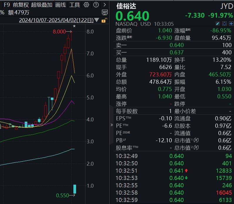This screenshot has height=204, width=234.
Task: Open the 工具 tools menu
Action: pyautogui.click(x=75, y=5)
